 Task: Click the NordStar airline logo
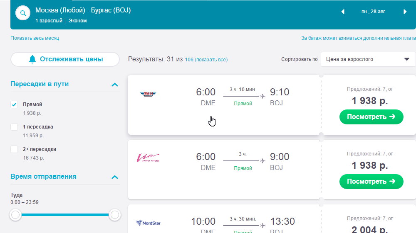(x=149, y=223)
